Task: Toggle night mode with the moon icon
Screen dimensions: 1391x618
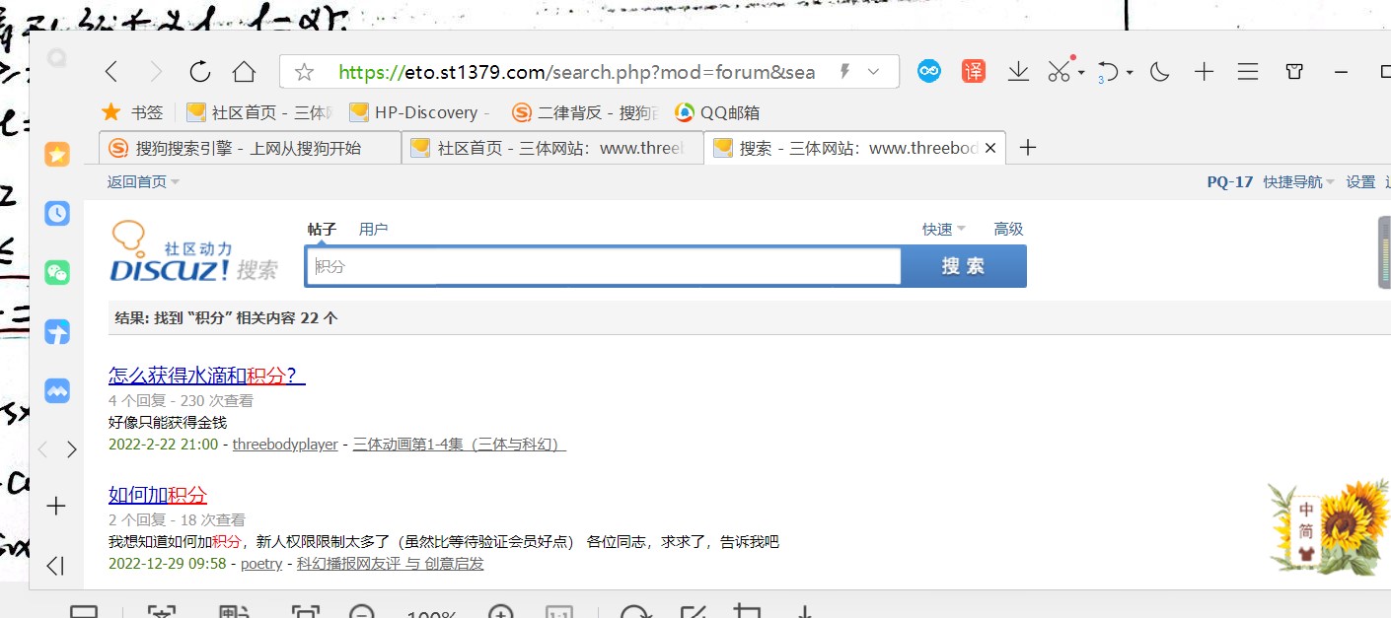Action: tap(1160, 72)
